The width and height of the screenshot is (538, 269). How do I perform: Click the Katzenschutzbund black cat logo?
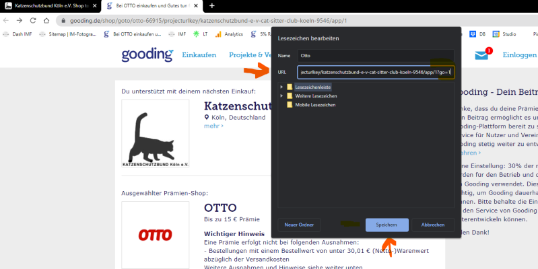(x=155, y=134)
